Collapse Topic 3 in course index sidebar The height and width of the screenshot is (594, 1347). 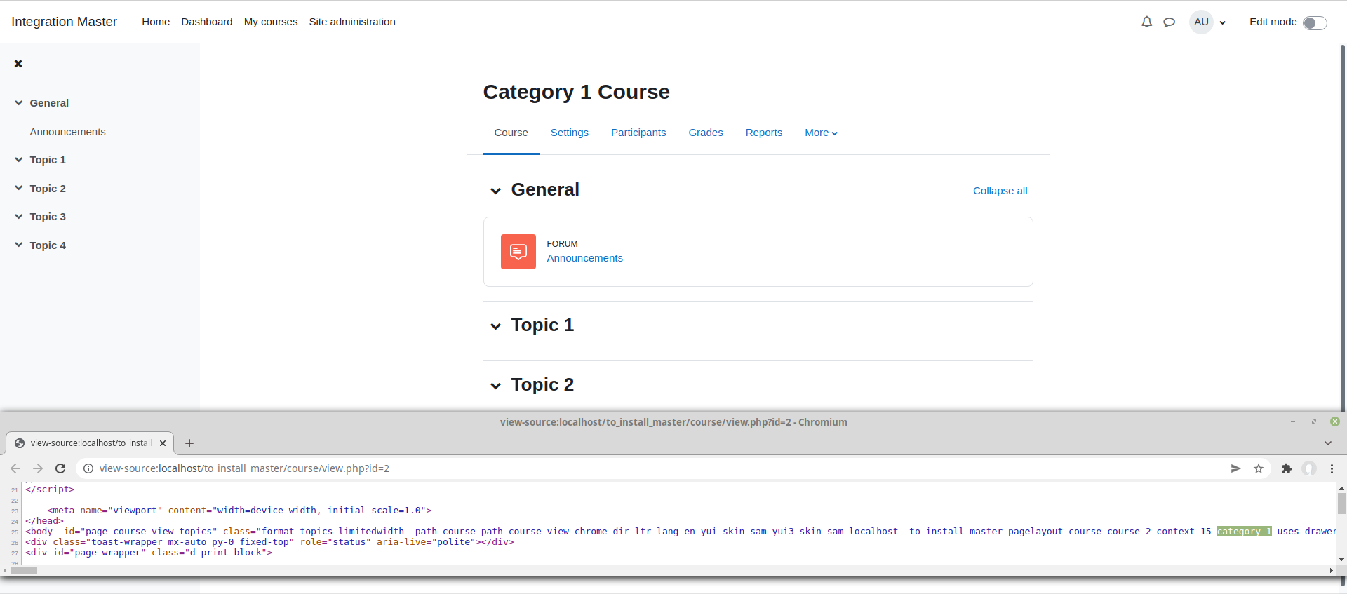[19, 217]
